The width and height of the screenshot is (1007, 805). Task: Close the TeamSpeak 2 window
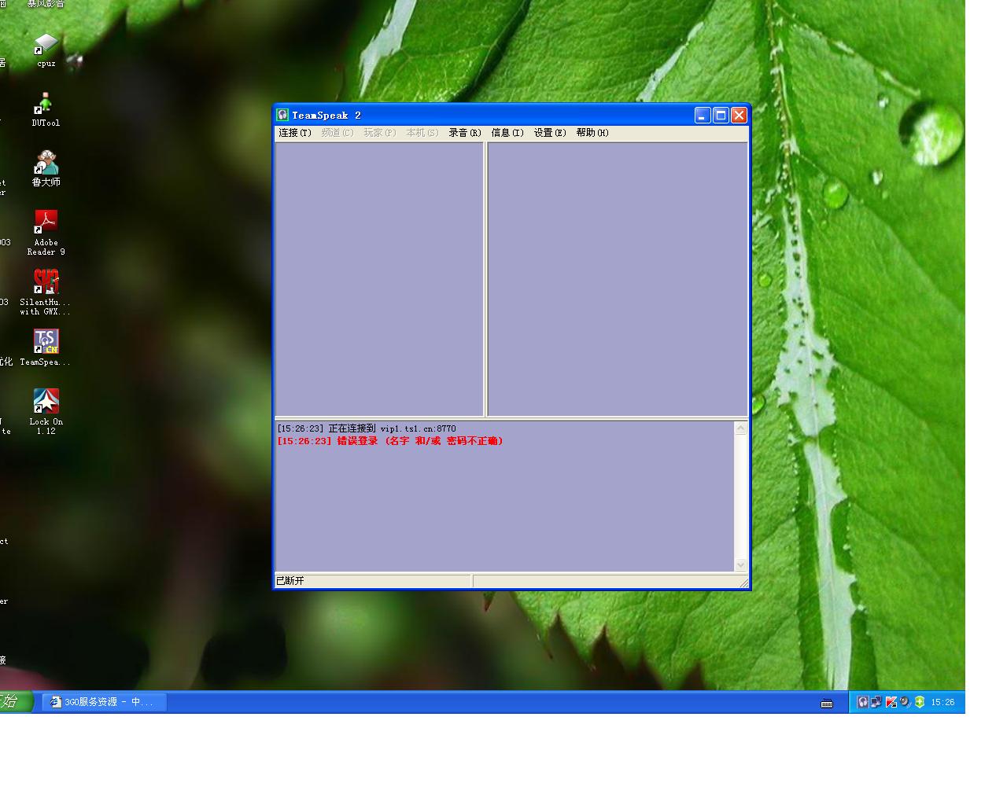[x=739, y=116]
